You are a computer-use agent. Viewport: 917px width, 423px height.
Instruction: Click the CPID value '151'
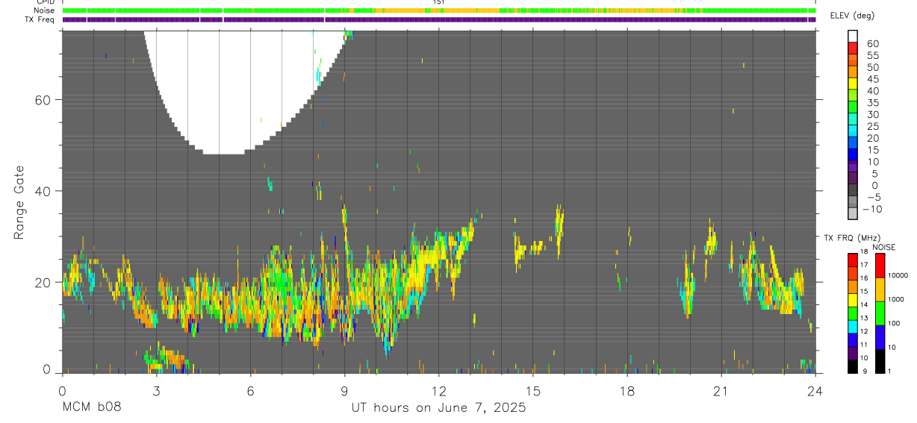pos(439,2)
